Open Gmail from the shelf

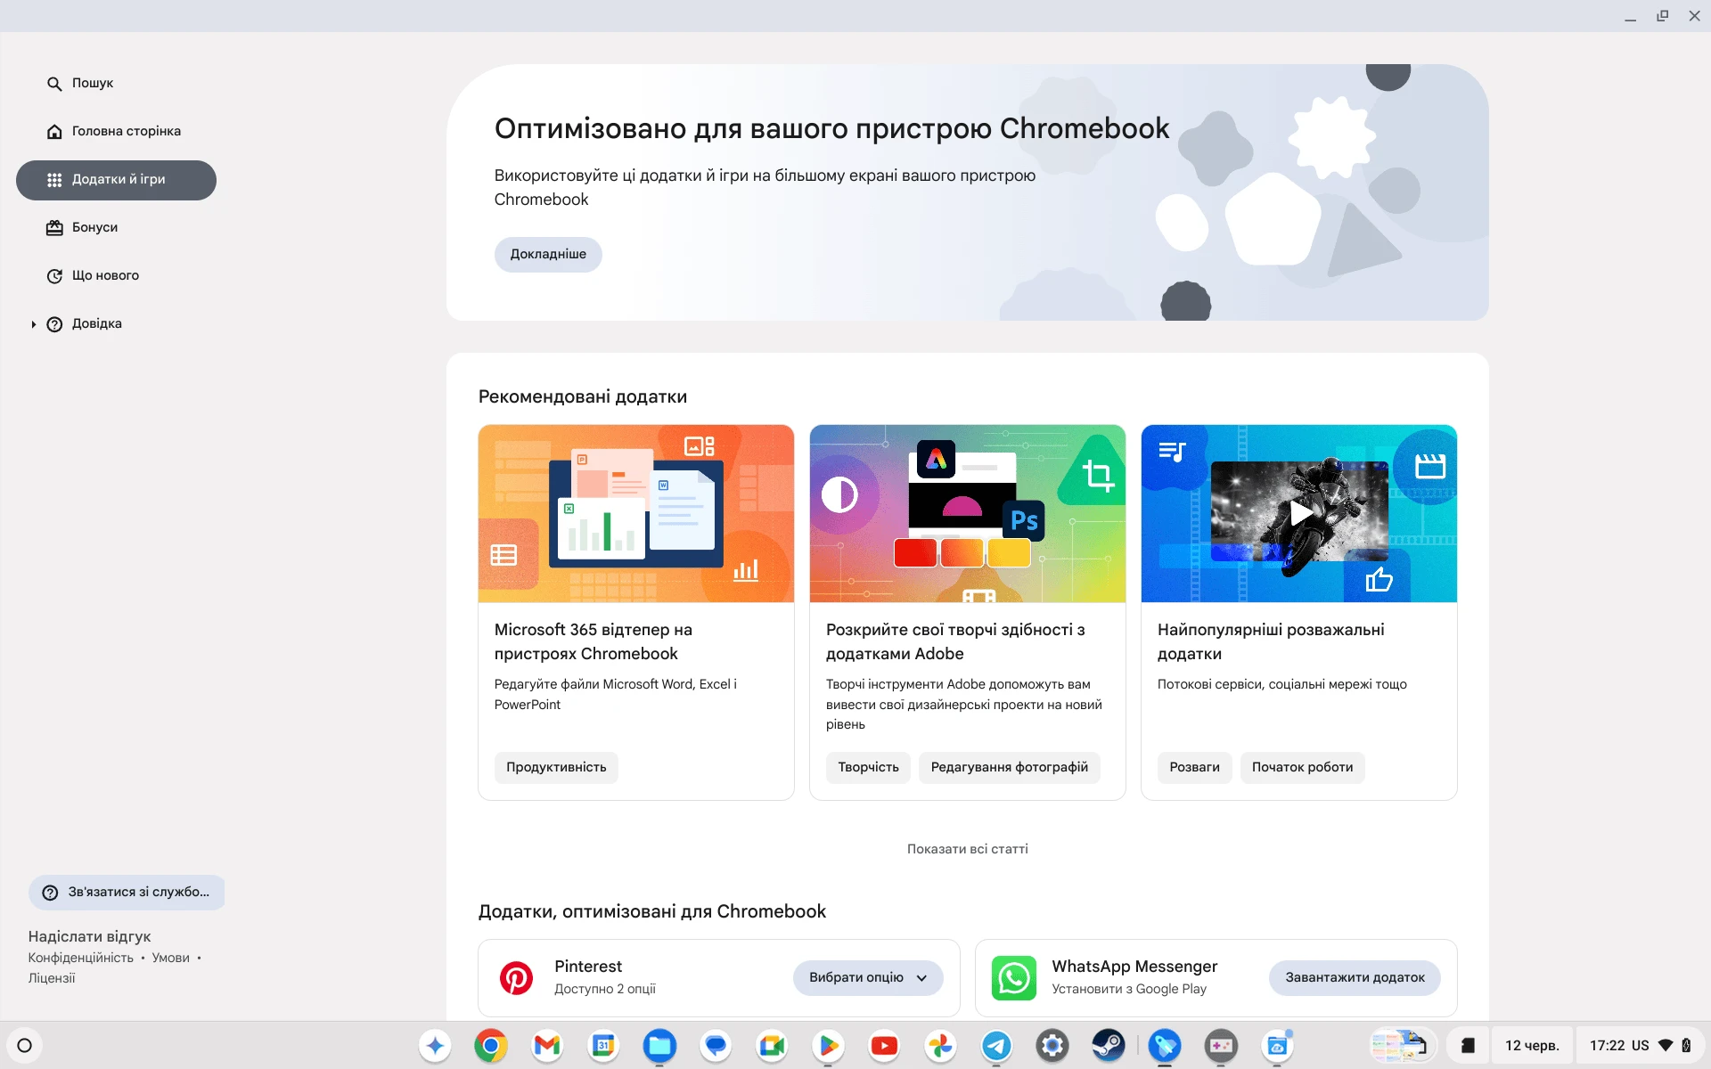547,1046
